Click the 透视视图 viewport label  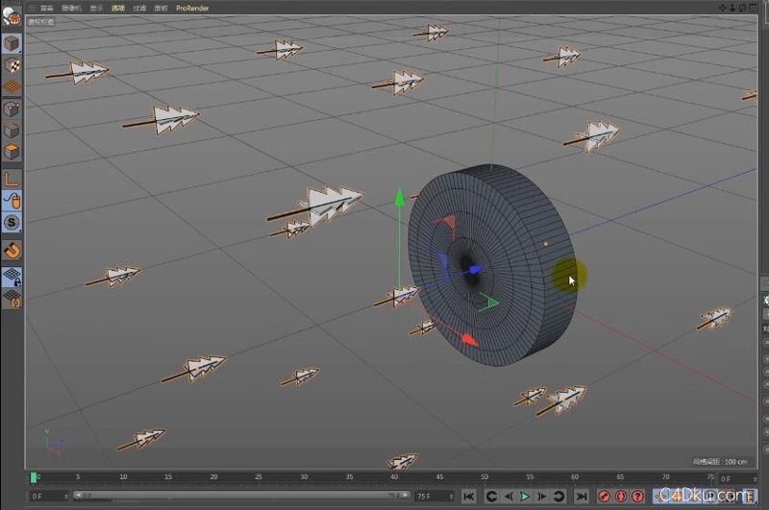(x=41, y=21)
